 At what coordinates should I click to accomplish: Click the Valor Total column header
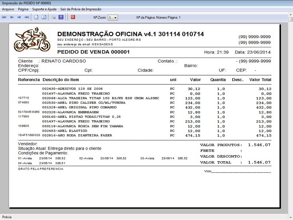click(260, 80)
